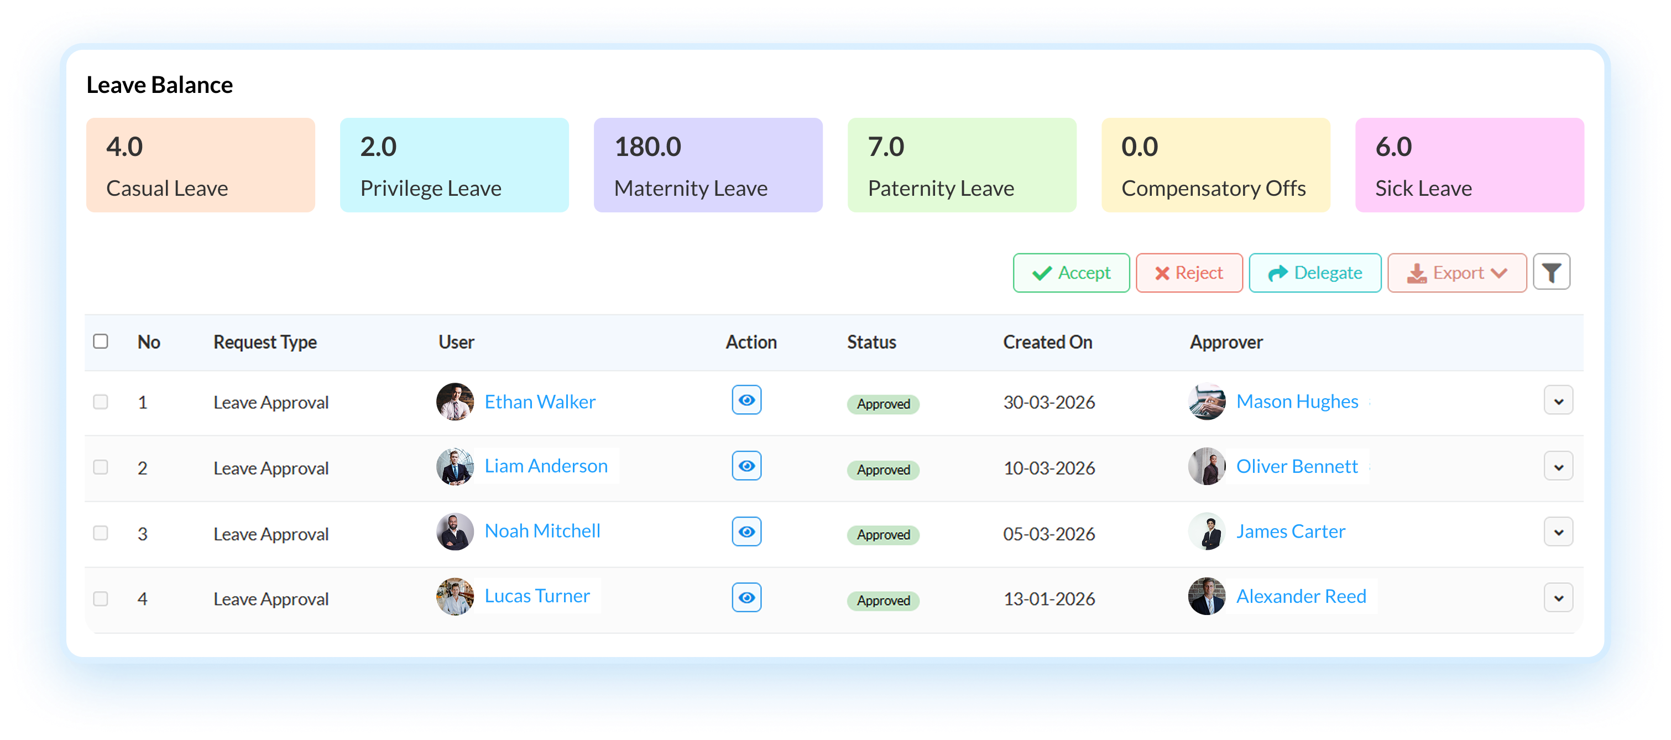Open James Carter's approver avatar
Viewport: 1671px width, 740px height.
pos(1207,532)
